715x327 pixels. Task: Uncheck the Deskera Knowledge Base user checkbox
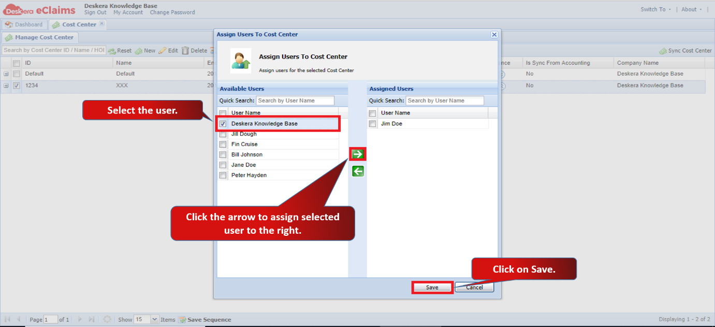tap(223, 124)
